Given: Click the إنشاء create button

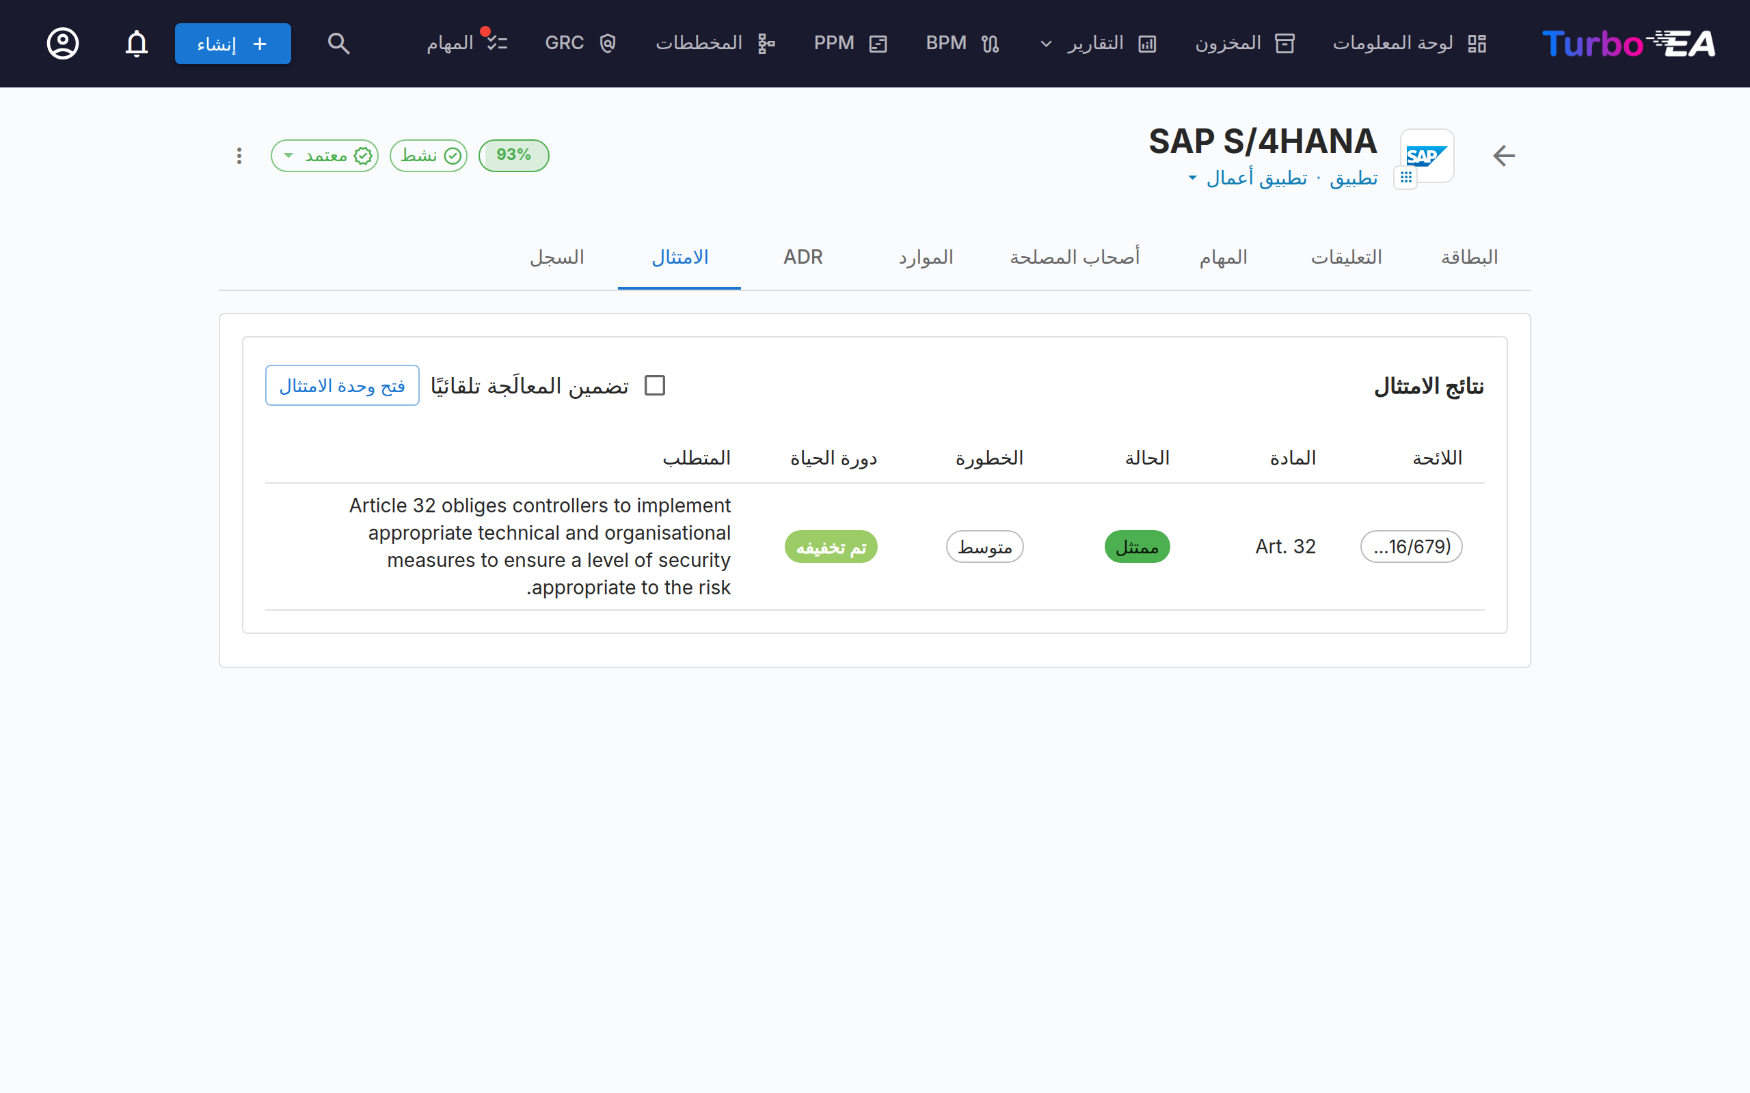Looking at the screenshot, I should coord(233,43).
